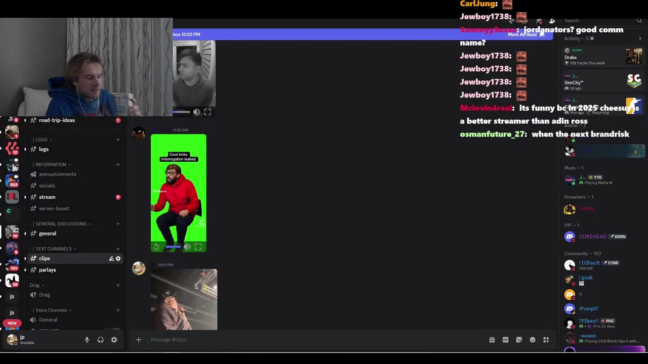Open clips channel settings gear
The width and height of the screenshot is (648, 364).
[118, 258]
